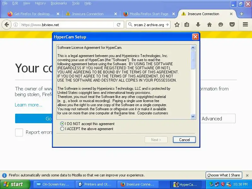The height and width of the screenshot is (189, 252).
Task: Click the search magnifier icon
Action: pyautogui.click(x=130, y=25)
